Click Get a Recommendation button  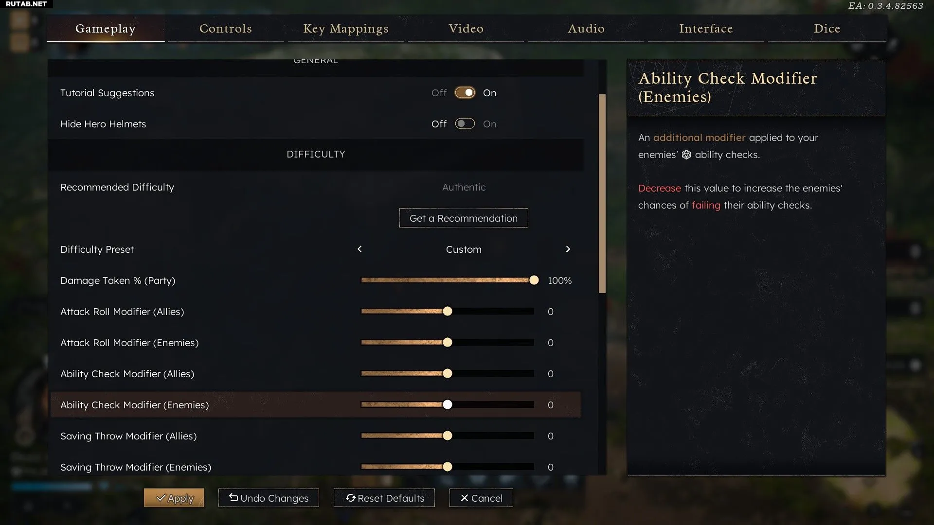pos(464,218)
